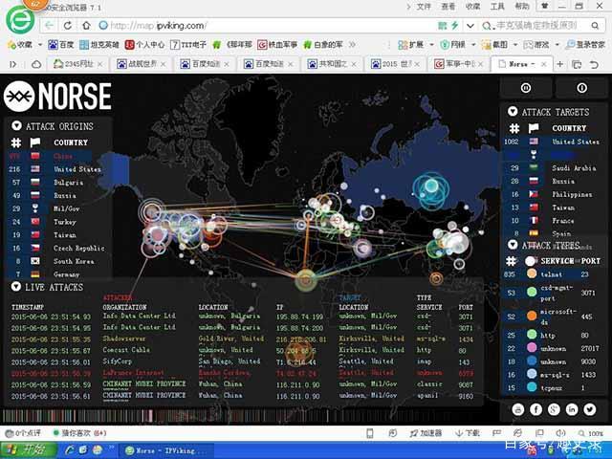Viewport: 612px width, 459px height.
Task: Click the Windows 开始 Start button
Action: (x=29, y=450)
